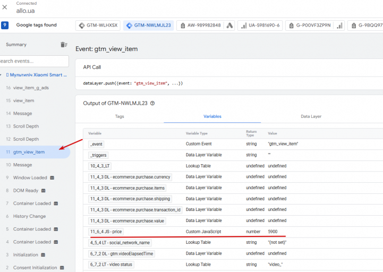Viewport: 383px width, 272px height.
Task: Select event 6 History Change
Action: click(35, 216)
